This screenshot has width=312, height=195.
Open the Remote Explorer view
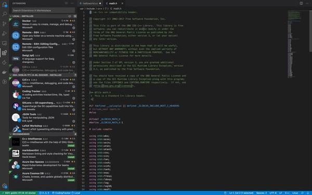pyautogui.click(x=4, y=43)
